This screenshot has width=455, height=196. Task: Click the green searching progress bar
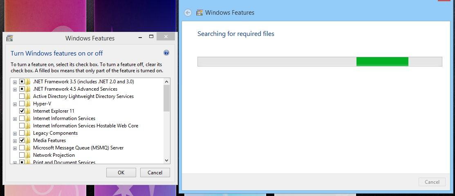point(382,62)
